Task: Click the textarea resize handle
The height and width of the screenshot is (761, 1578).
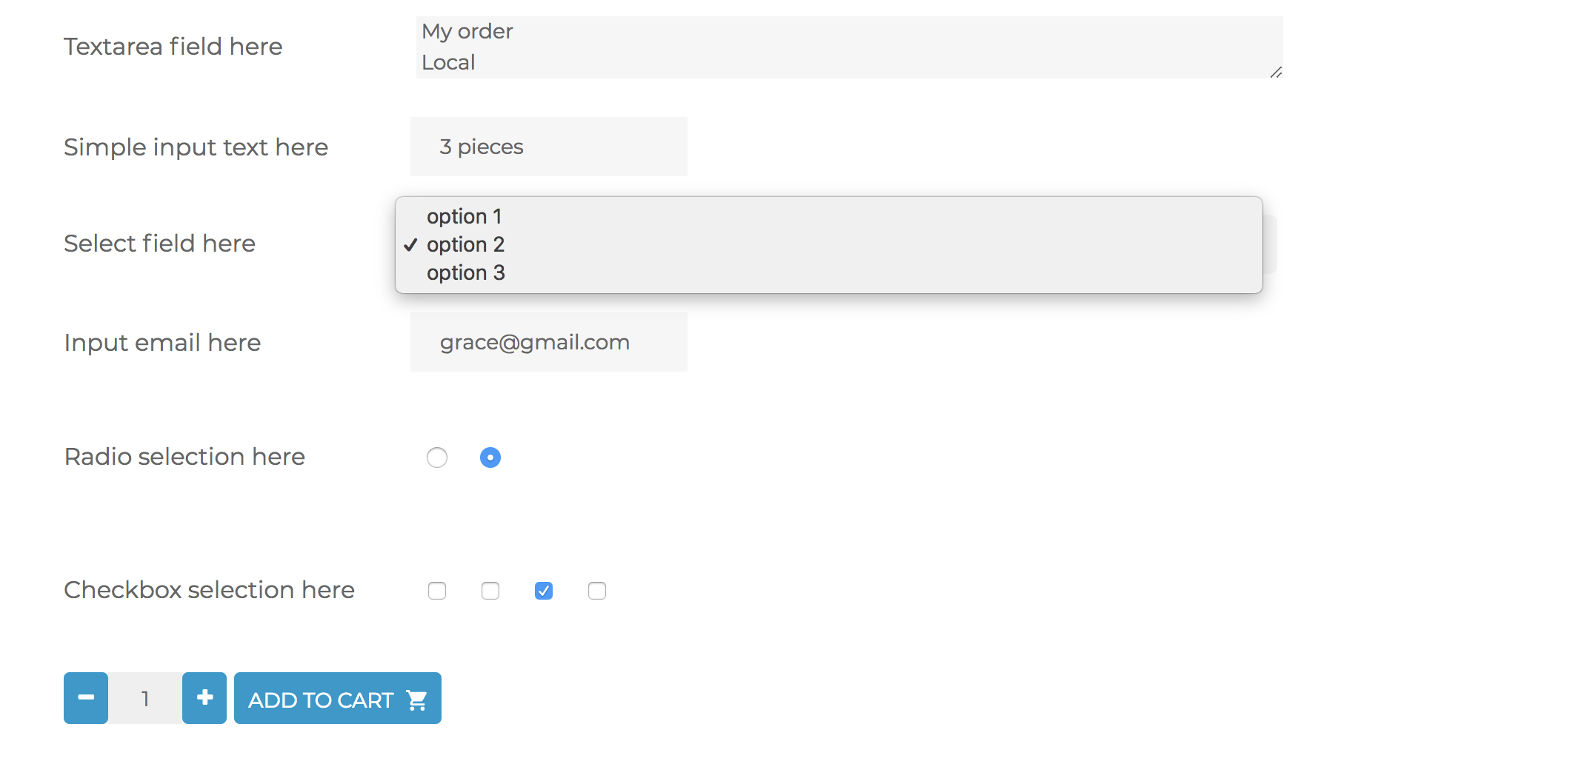Action: 1276,72
